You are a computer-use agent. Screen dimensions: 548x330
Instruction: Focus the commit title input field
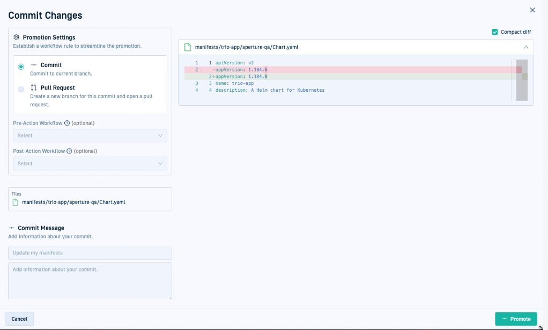90,253
